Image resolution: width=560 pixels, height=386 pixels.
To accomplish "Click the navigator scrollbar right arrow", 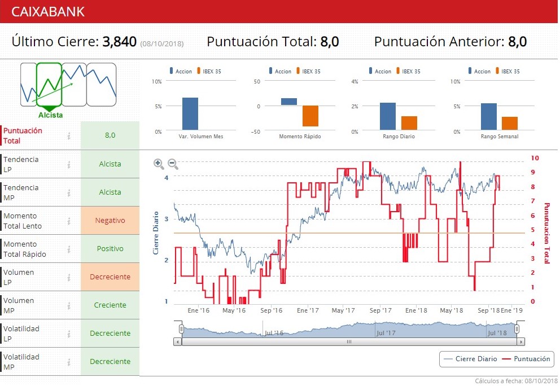I will (520, 342).
